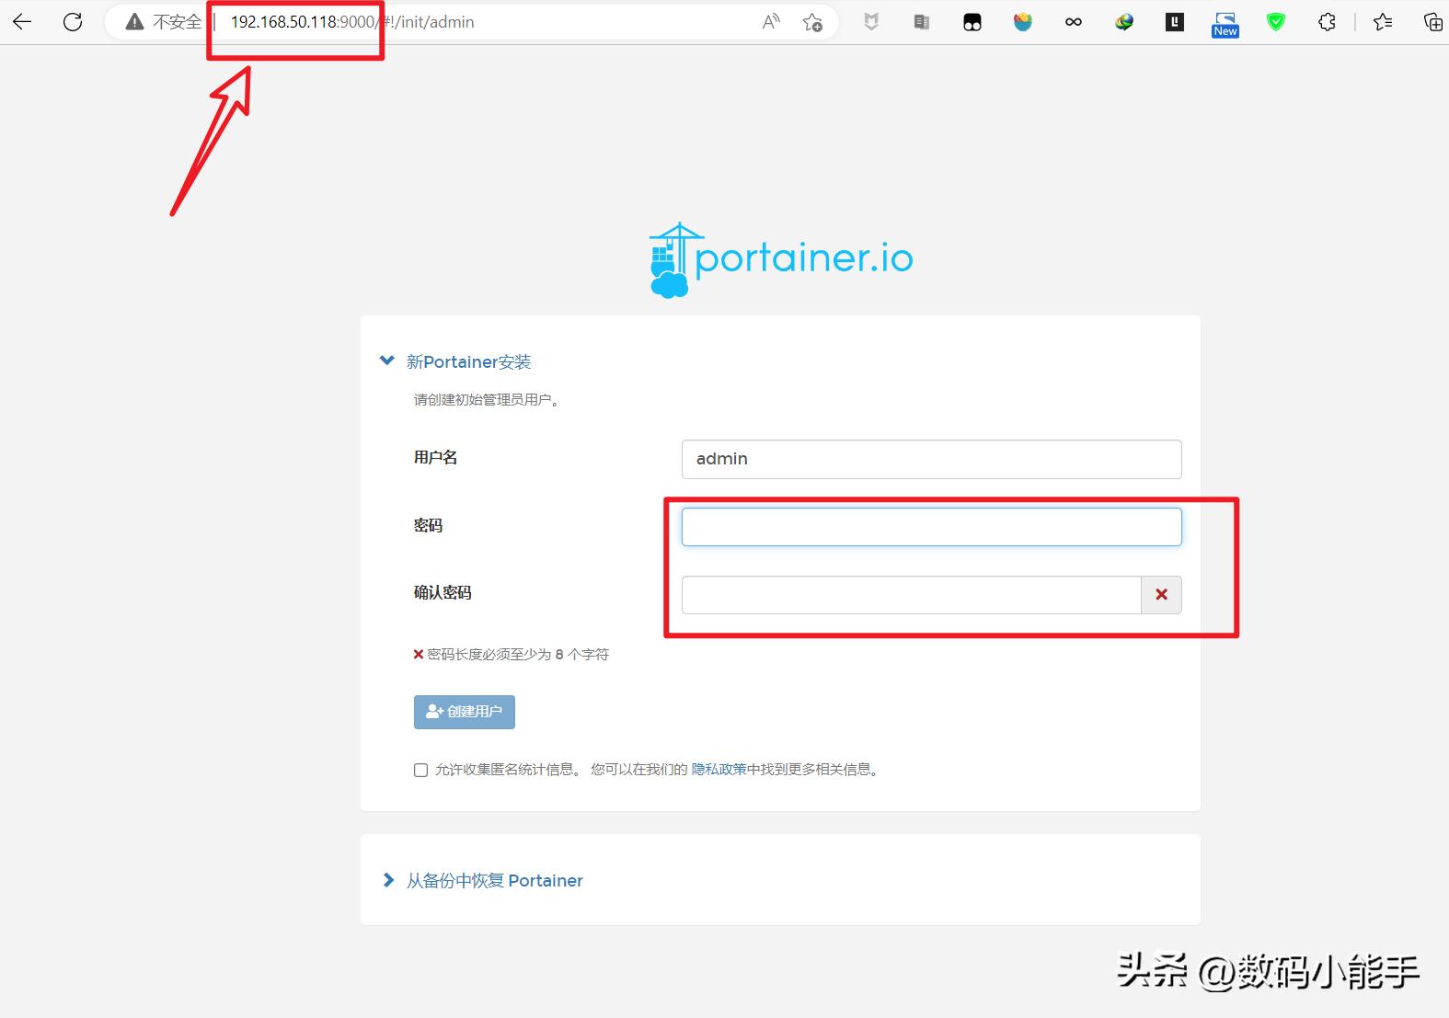Open the 隐私政策 link
Image resolution: width=1449 pixels, height=1018 pixels.
pos(719,769)
